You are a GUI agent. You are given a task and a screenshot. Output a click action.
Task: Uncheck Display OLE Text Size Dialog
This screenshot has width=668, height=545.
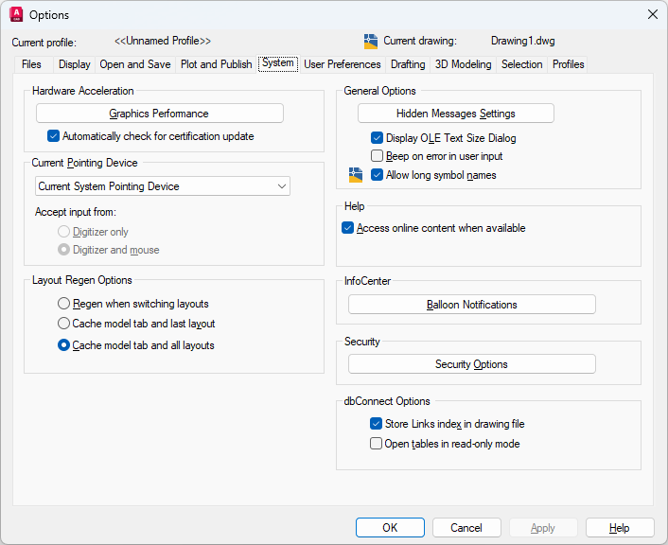coord(378,138)
